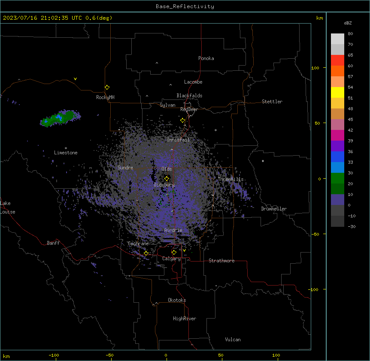370x361 pixels.
Task: Click the green 30 dBZ legend swatch
Action: pos(337,178)
